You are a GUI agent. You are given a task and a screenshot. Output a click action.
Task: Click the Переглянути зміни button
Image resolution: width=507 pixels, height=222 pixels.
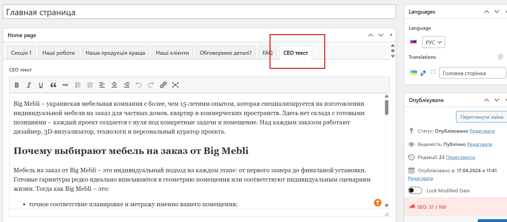[482, 117]
